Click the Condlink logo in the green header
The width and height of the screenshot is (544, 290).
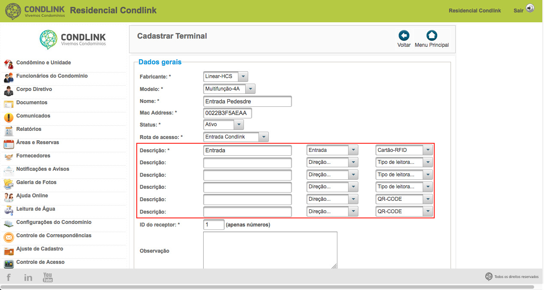pos(35,11)
